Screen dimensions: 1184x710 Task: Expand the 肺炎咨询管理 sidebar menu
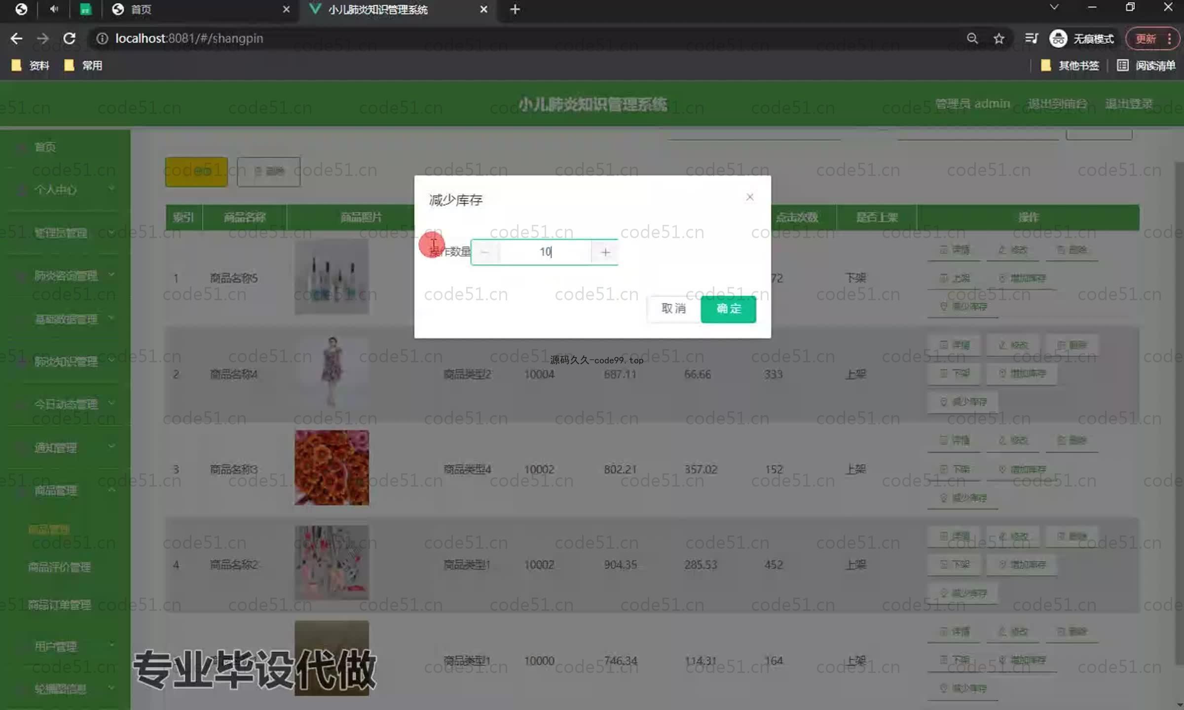pos(65,275)
